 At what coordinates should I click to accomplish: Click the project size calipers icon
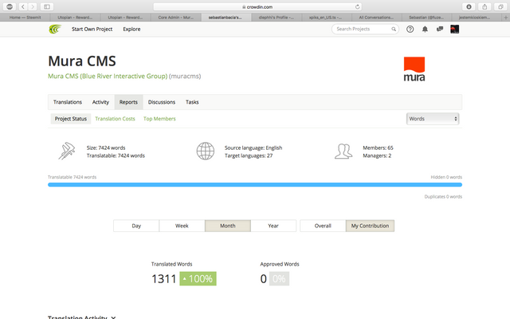click(x=67, y=151)
